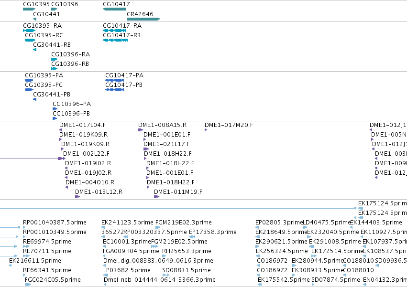The image size is (407, 287).
Task: Select the SD08831.5prime EST label
Action: [187, 270]
